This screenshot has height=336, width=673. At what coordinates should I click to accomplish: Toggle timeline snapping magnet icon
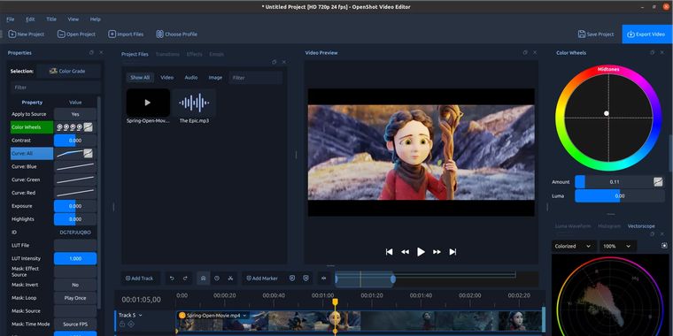(x=204, y=279)
